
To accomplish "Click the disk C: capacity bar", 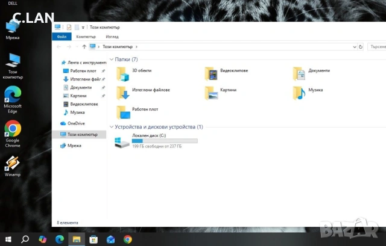I will 165,141.
